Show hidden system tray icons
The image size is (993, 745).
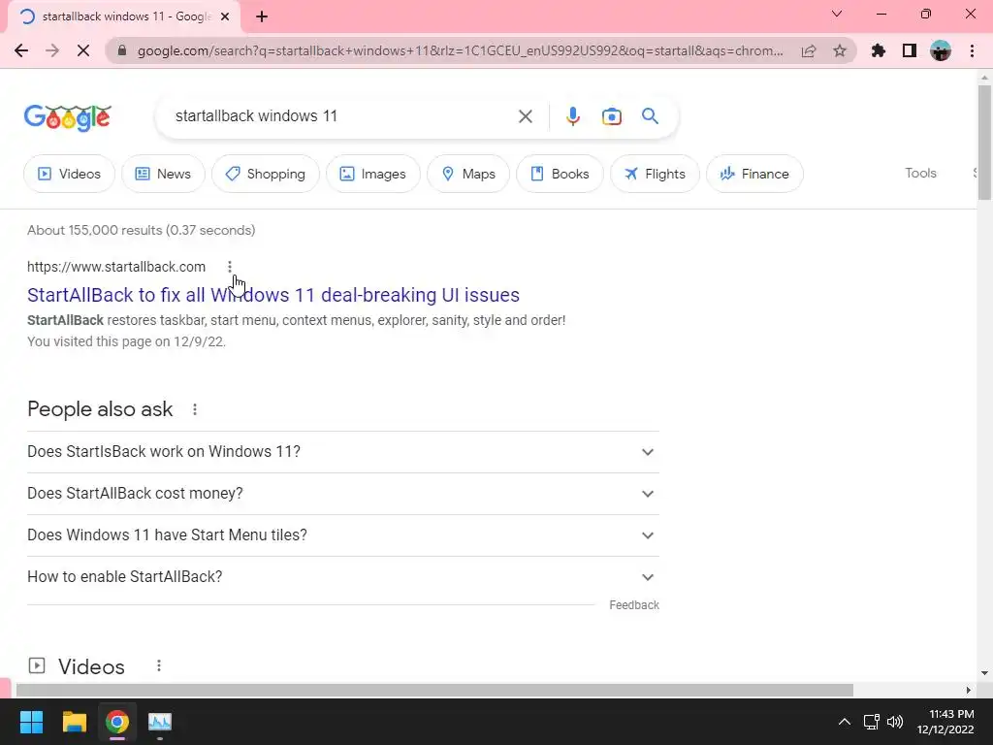tap(845, 722)
